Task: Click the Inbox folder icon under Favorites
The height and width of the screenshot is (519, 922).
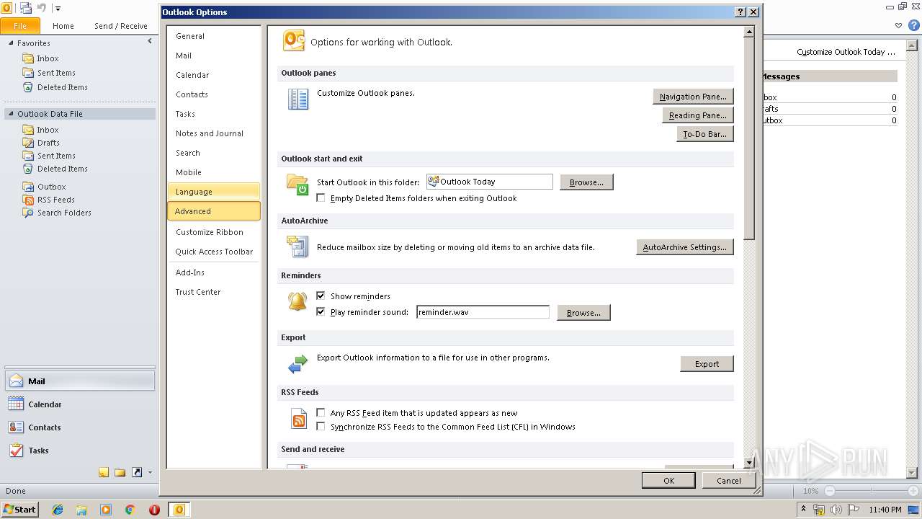Action: point(28,58)
